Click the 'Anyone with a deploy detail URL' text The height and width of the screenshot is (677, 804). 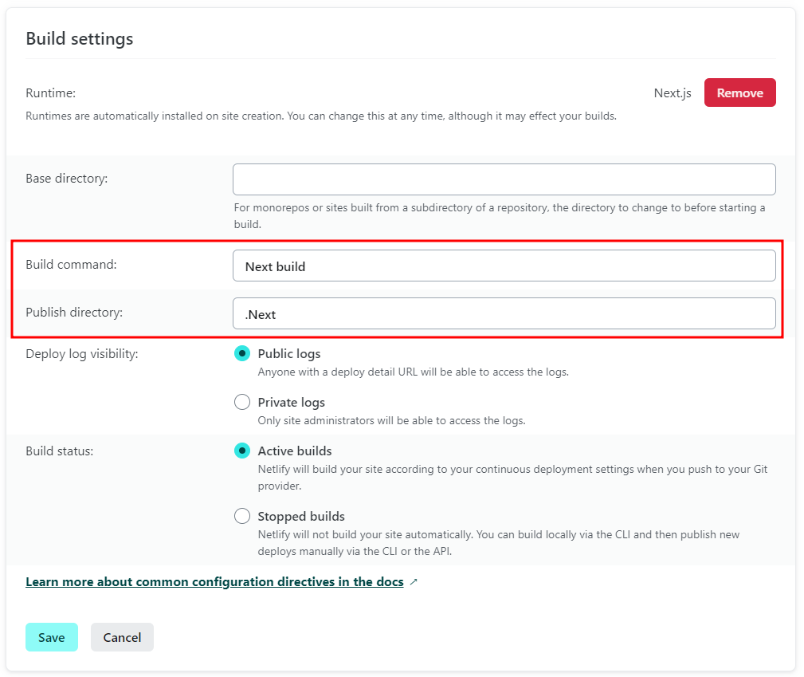414,372
